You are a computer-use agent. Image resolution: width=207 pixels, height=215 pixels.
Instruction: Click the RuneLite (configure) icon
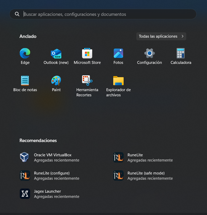[25, 176]
